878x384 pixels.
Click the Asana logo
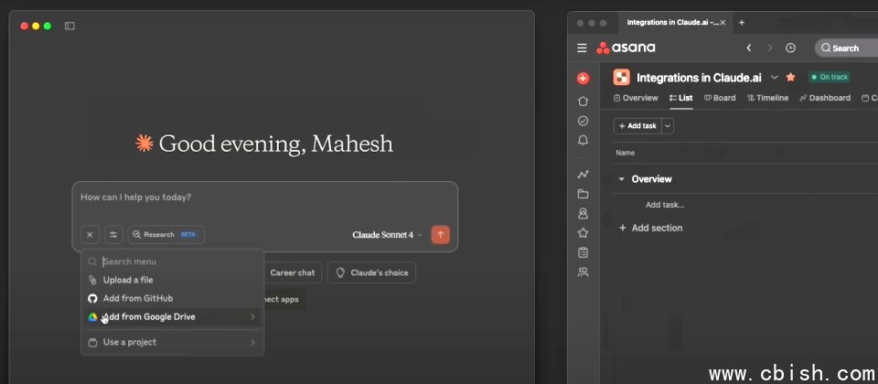click(x=626, y=48)
